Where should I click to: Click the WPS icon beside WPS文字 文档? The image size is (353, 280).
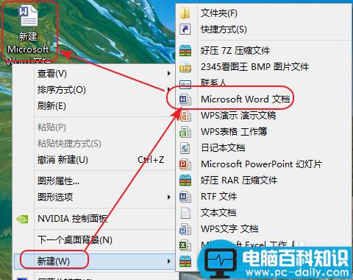click(x=185, y=229)
